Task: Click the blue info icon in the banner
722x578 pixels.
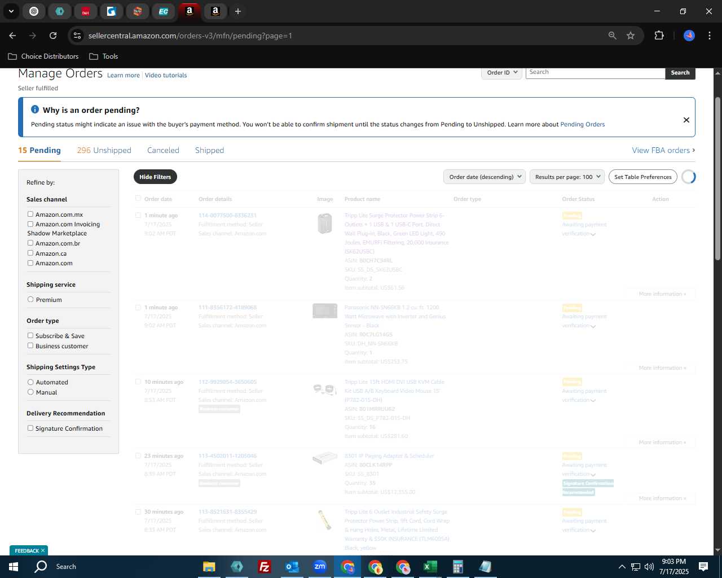Action: [x=35, y=110]
